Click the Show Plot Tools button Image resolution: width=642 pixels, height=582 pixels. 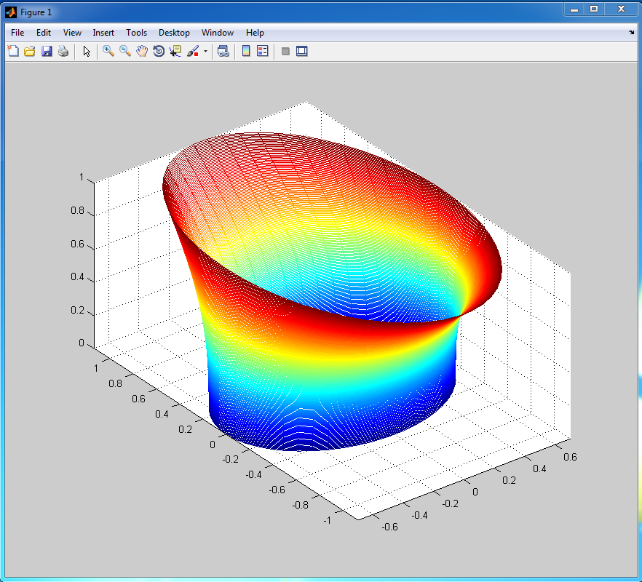(x=302, y=51)
